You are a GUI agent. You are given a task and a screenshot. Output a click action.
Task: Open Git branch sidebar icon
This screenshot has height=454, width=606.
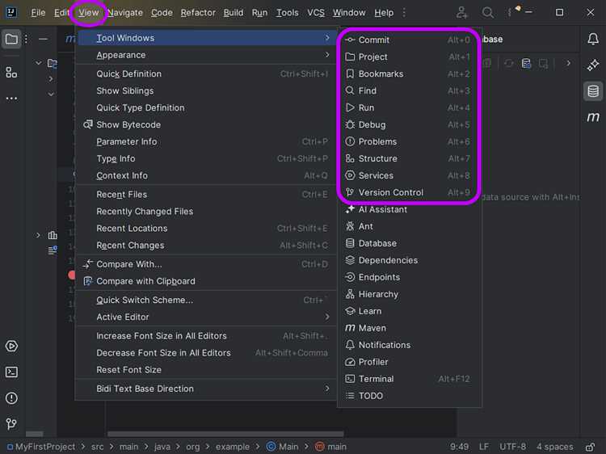pos(11,424)
